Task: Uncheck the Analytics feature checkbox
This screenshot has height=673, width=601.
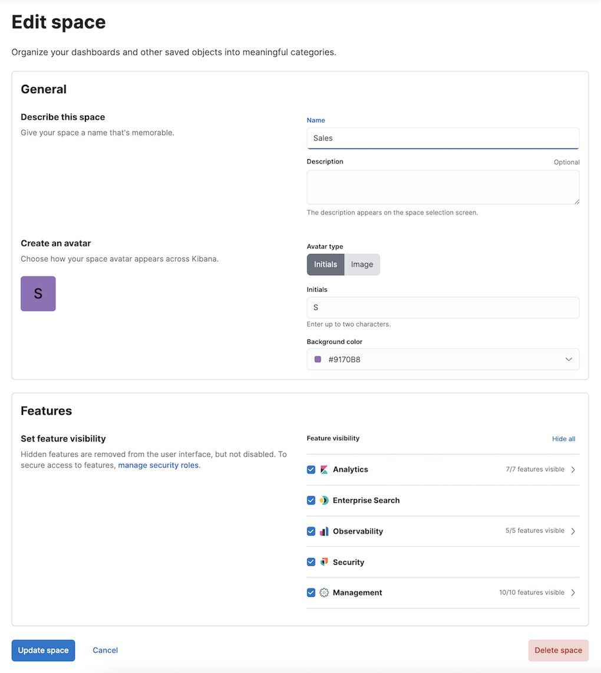Action: [x=311, y=470]
